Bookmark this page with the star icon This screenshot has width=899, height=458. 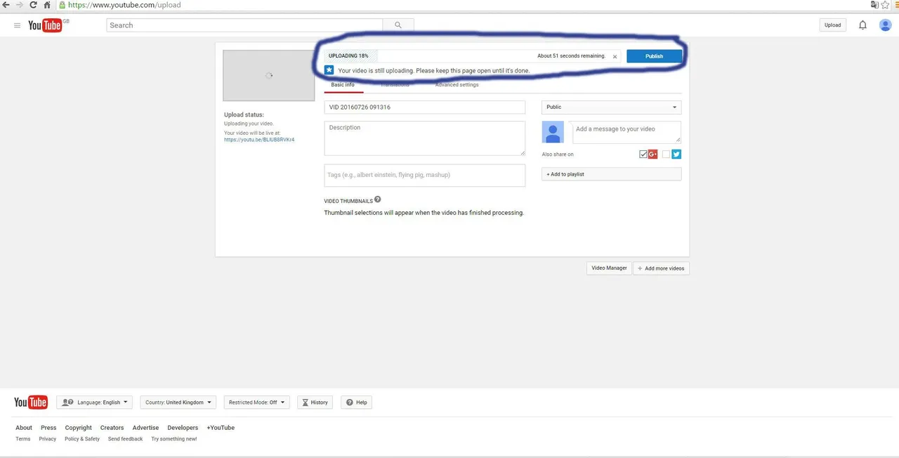coord(885,5)
